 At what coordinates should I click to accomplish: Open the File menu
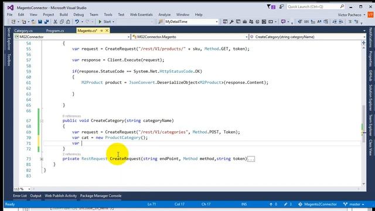9,15
